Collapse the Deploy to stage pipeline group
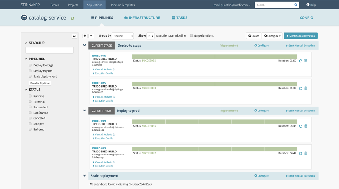The height and width of the screenshot is (189, 339). tap(84, 46)
